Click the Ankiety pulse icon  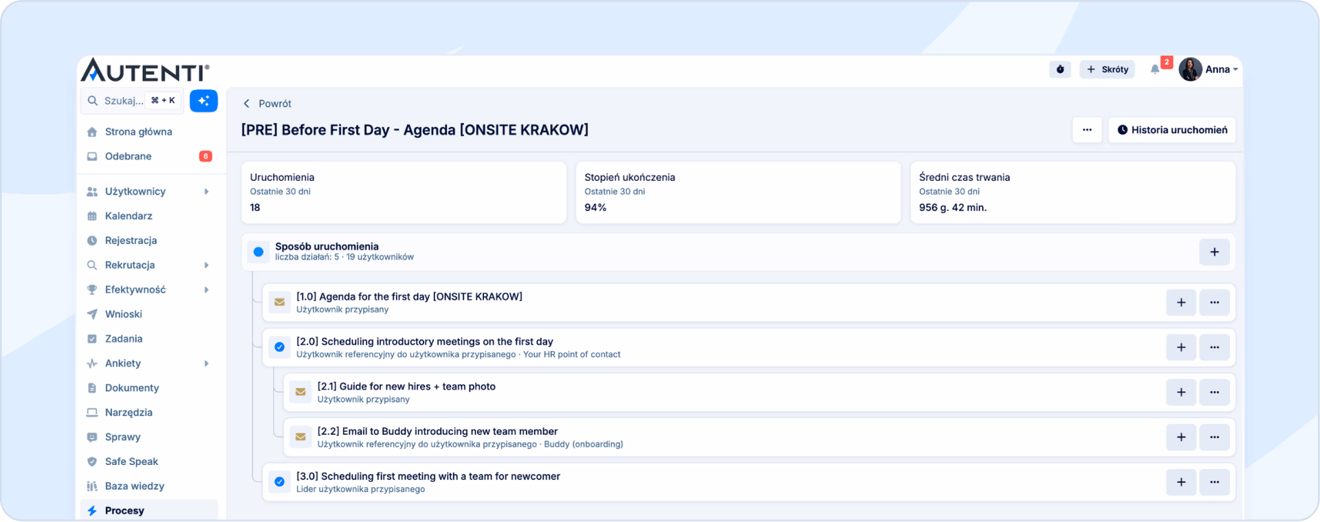coord(92,363)
